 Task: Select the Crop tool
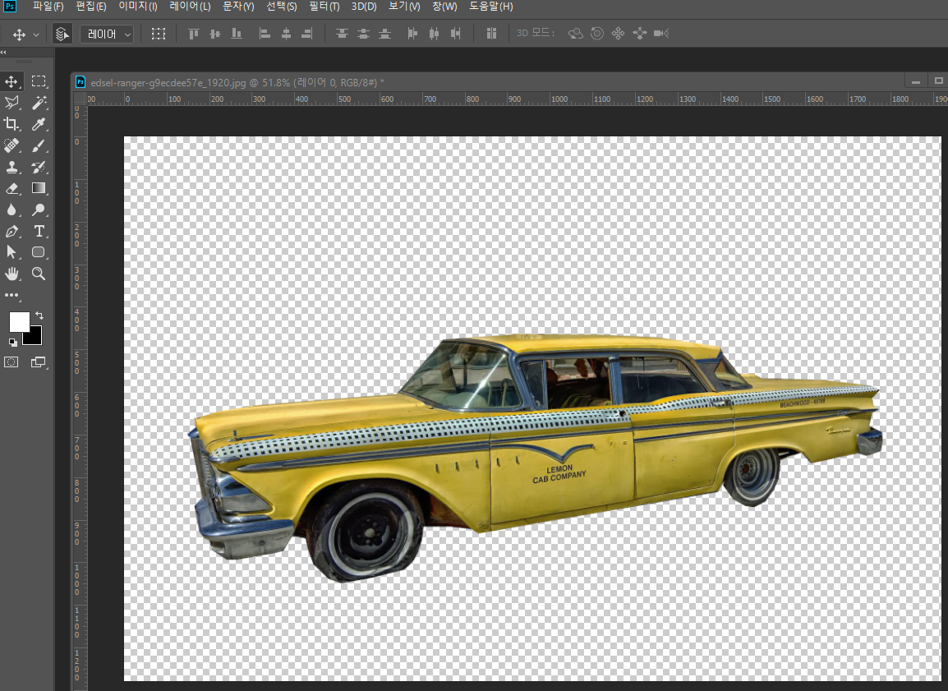12,124
